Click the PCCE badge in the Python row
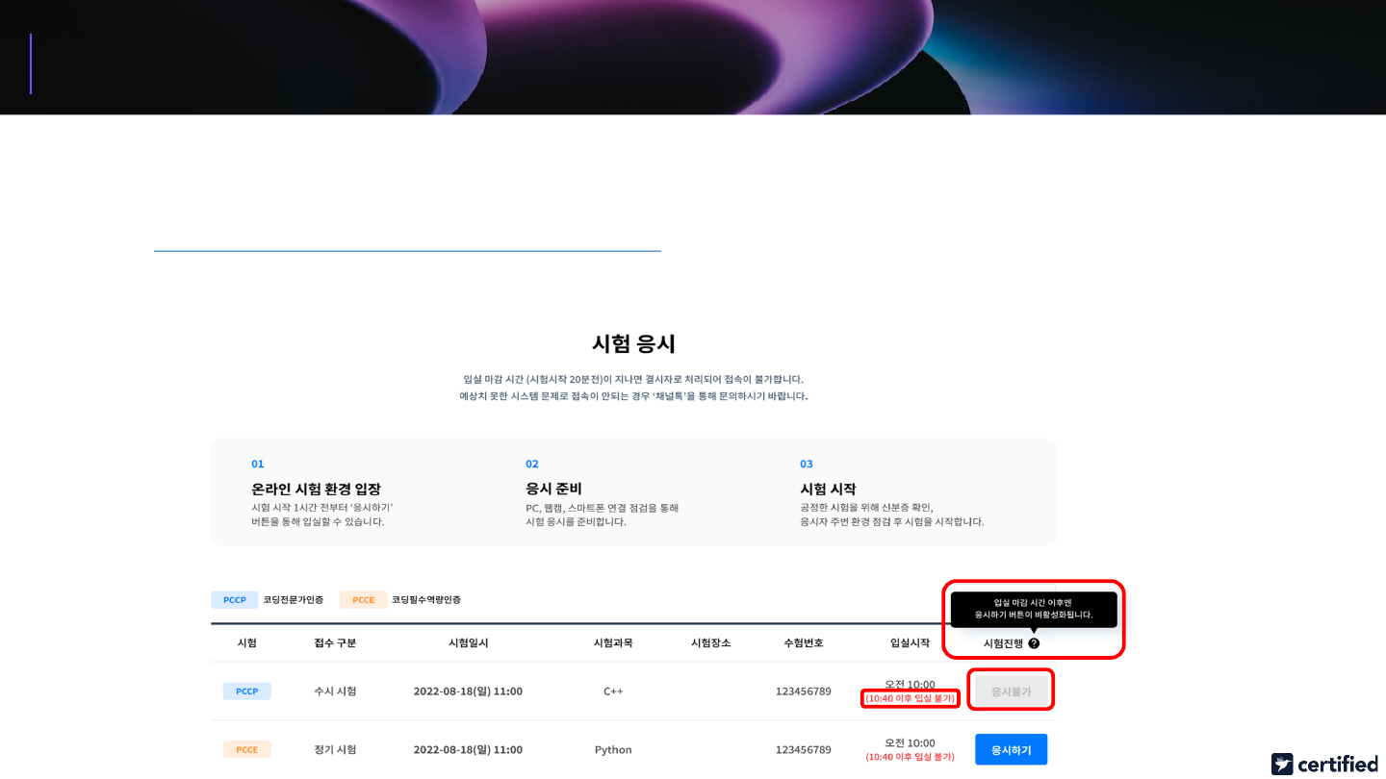Screen dimensions: 1386x779 pyautogui.click(x=246, y=750)
